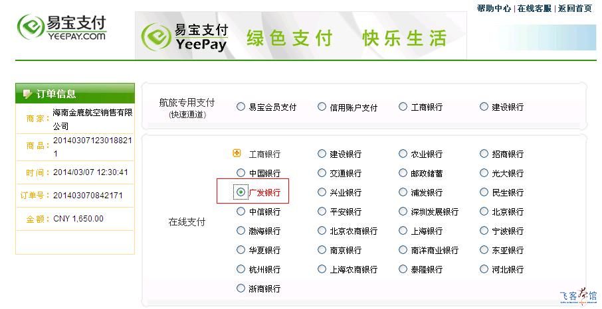This screenshot has height=309, width=602.
Task: Select 深圳发展银行 radio option
Action: click(x=403, y=212)
